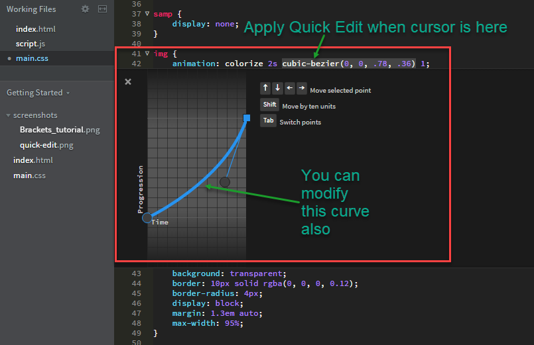Click the Tab key hint
Viewport: 534px width, 345px height.
[268, 121]
